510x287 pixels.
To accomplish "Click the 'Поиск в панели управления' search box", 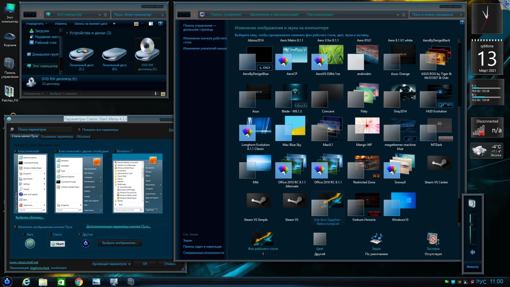I will point(437,15).
